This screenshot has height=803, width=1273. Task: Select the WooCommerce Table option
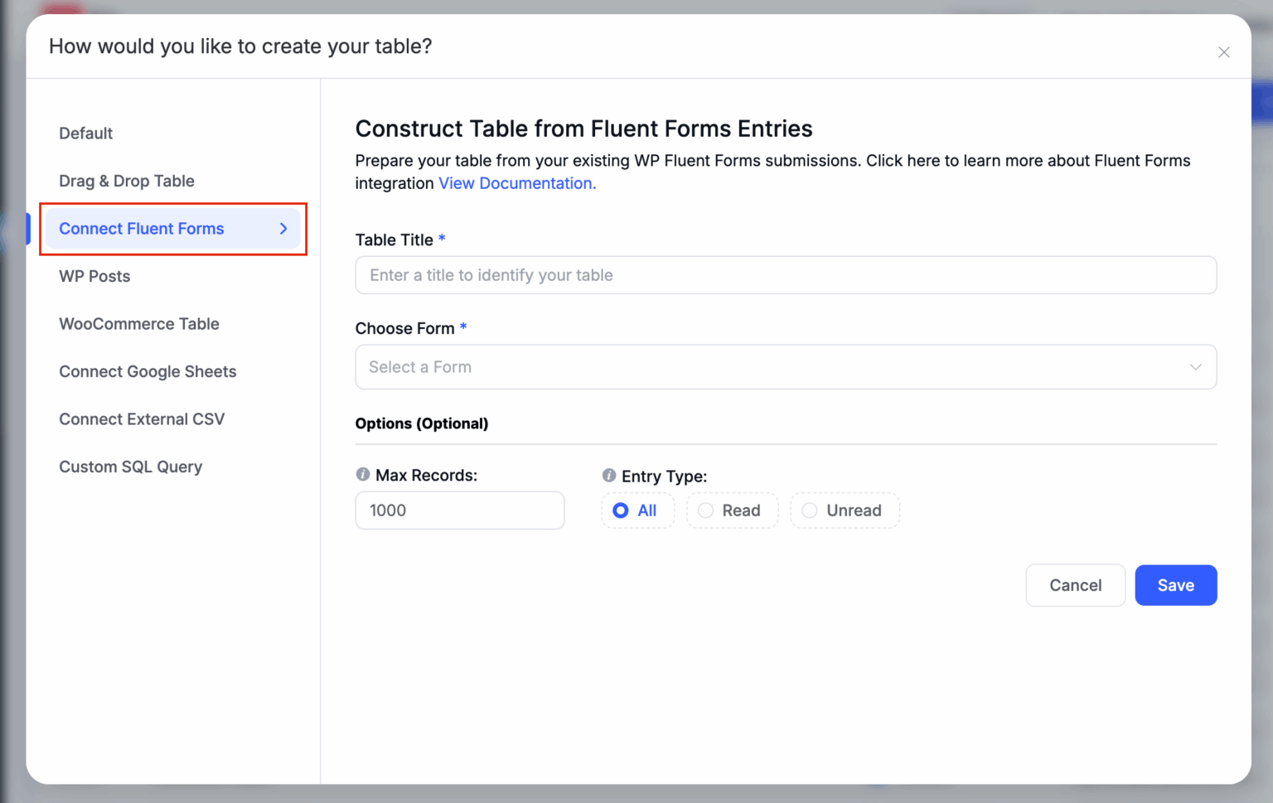(x=138, y=323)
